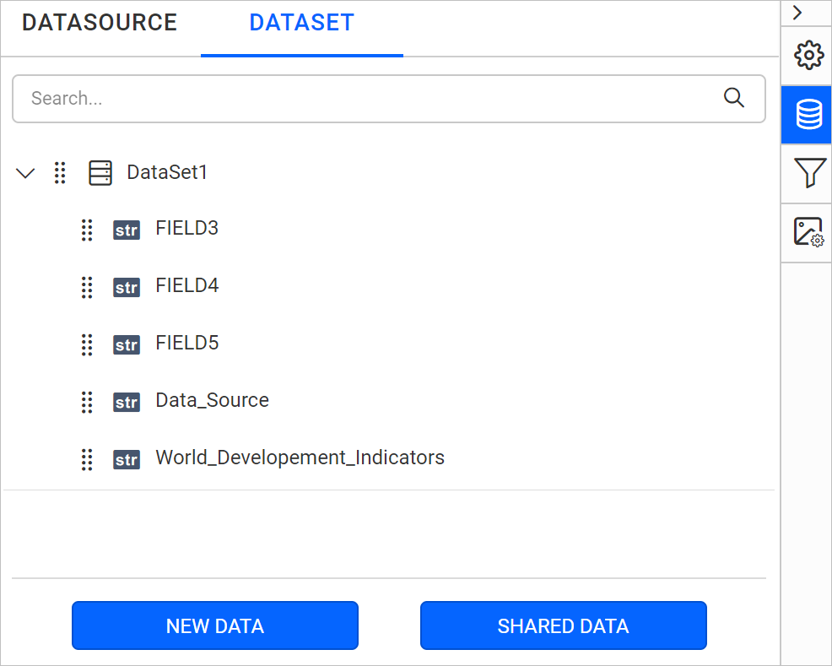Collapse the DataSet1 tree node
832x666 pixels.
(x=25, y=173)
